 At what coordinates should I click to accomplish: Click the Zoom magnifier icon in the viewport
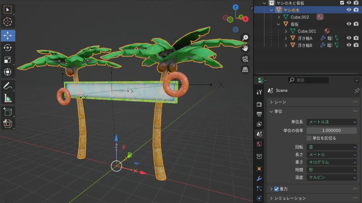click(x=245, y=37)
